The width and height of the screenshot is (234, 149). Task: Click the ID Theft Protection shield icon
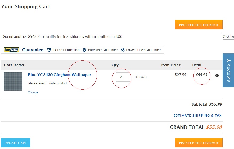click(x=49, y=50)
